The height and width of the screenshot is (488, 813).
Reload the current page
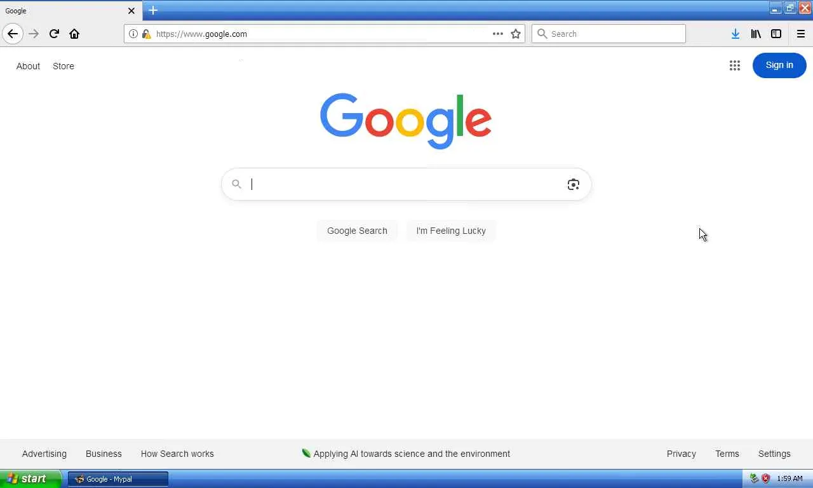tap(54, 34)
